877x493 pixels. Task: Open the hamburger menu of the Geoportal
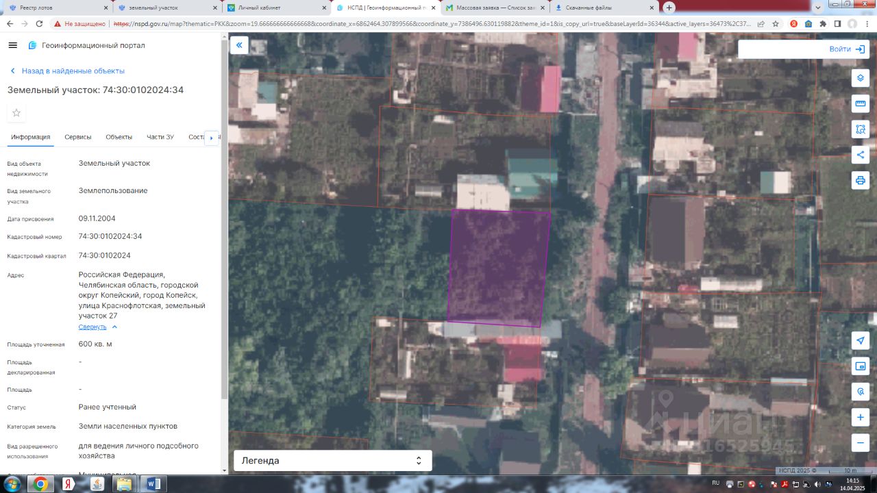click(x=12, y=45)
